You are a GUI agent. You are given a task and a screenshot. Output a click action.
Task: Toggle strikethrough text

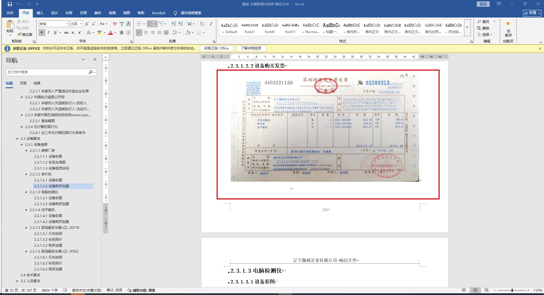(66, 32)
